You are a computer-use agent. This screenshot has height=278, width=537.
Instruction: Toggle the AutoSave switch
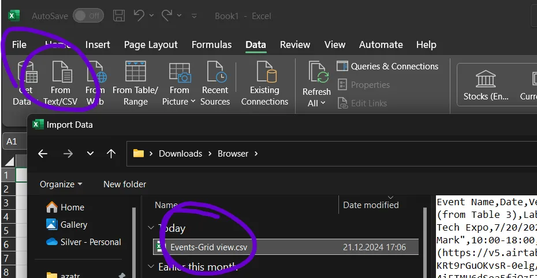coord(88,16)
